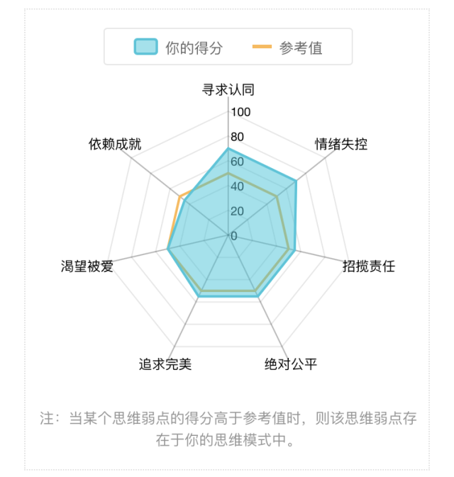Viewport: 454px width, 477px height.
Task: Select the 依赖成就 axis label
Action: [x=115, y=145]
